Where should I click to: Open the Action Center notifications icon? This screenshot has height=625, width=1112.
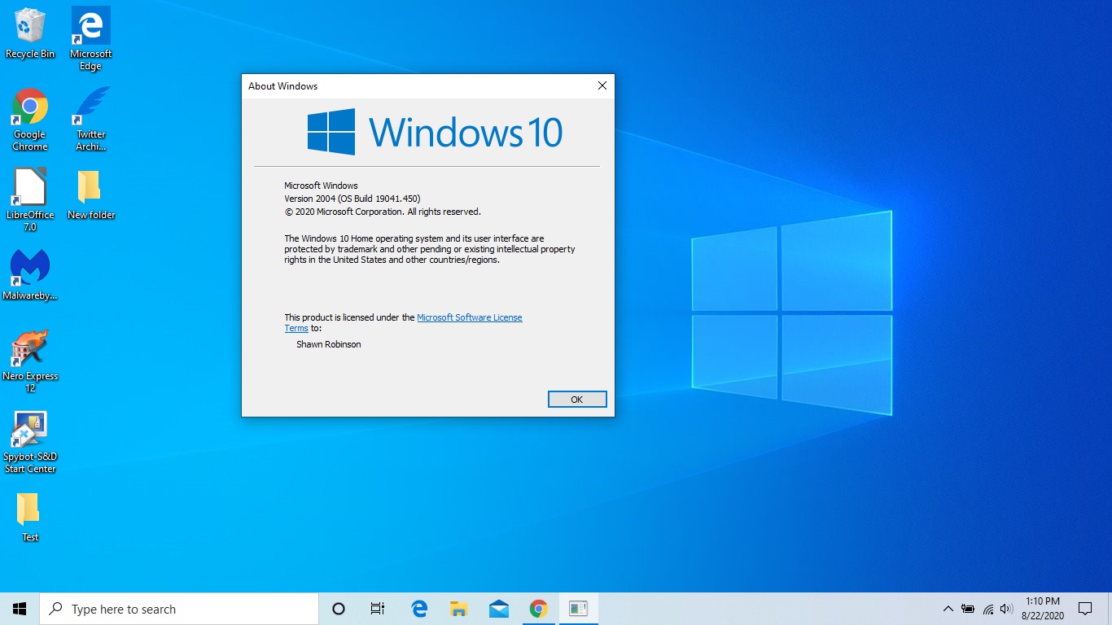[1085, 609]
